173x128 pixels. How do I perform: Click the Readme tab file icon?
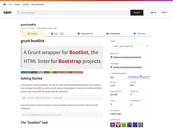29,33
